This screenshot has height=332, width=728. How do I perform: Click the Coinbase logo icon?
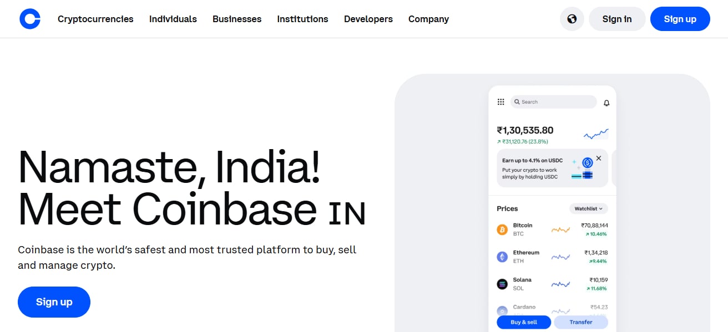tap(30, 19)
